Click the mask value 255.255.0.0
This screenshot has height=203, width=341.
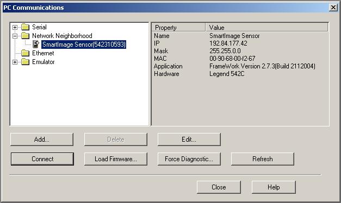click(x=225, y=51)
